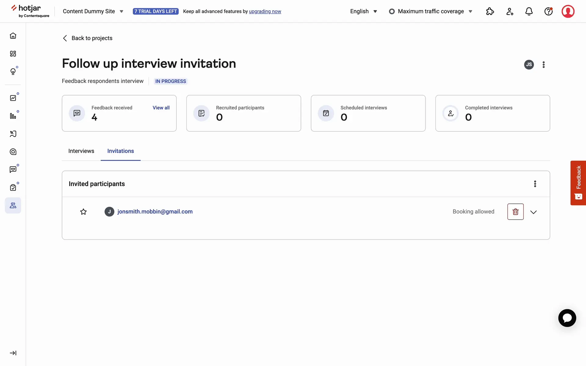
Task: Expand the sidebar with arrow icon
Action: tap(13, 353)
